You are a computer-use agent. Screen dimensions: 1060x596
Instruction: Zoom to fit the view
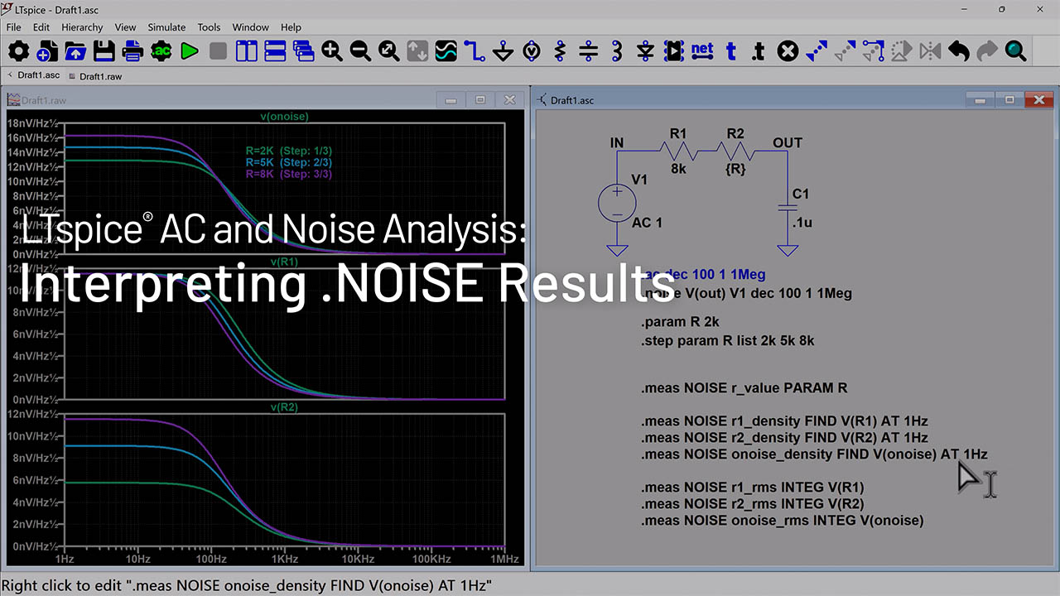pyautogui.click(x=389, y=51)
